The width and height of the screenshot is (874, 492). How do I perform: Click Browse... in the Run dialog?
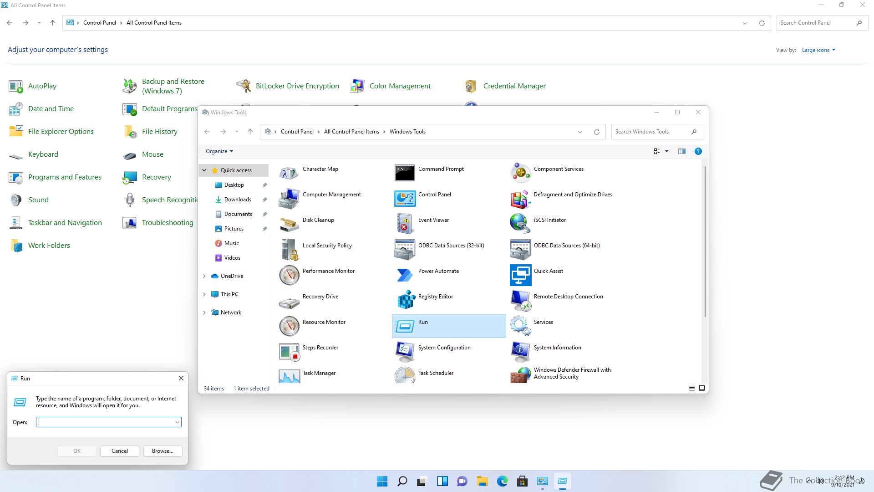point(163,451)
